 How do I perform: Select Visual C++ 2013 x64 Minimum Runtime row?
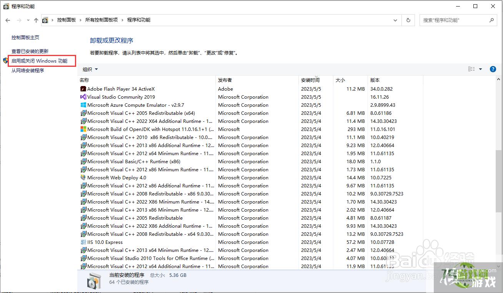click(250, 250)
